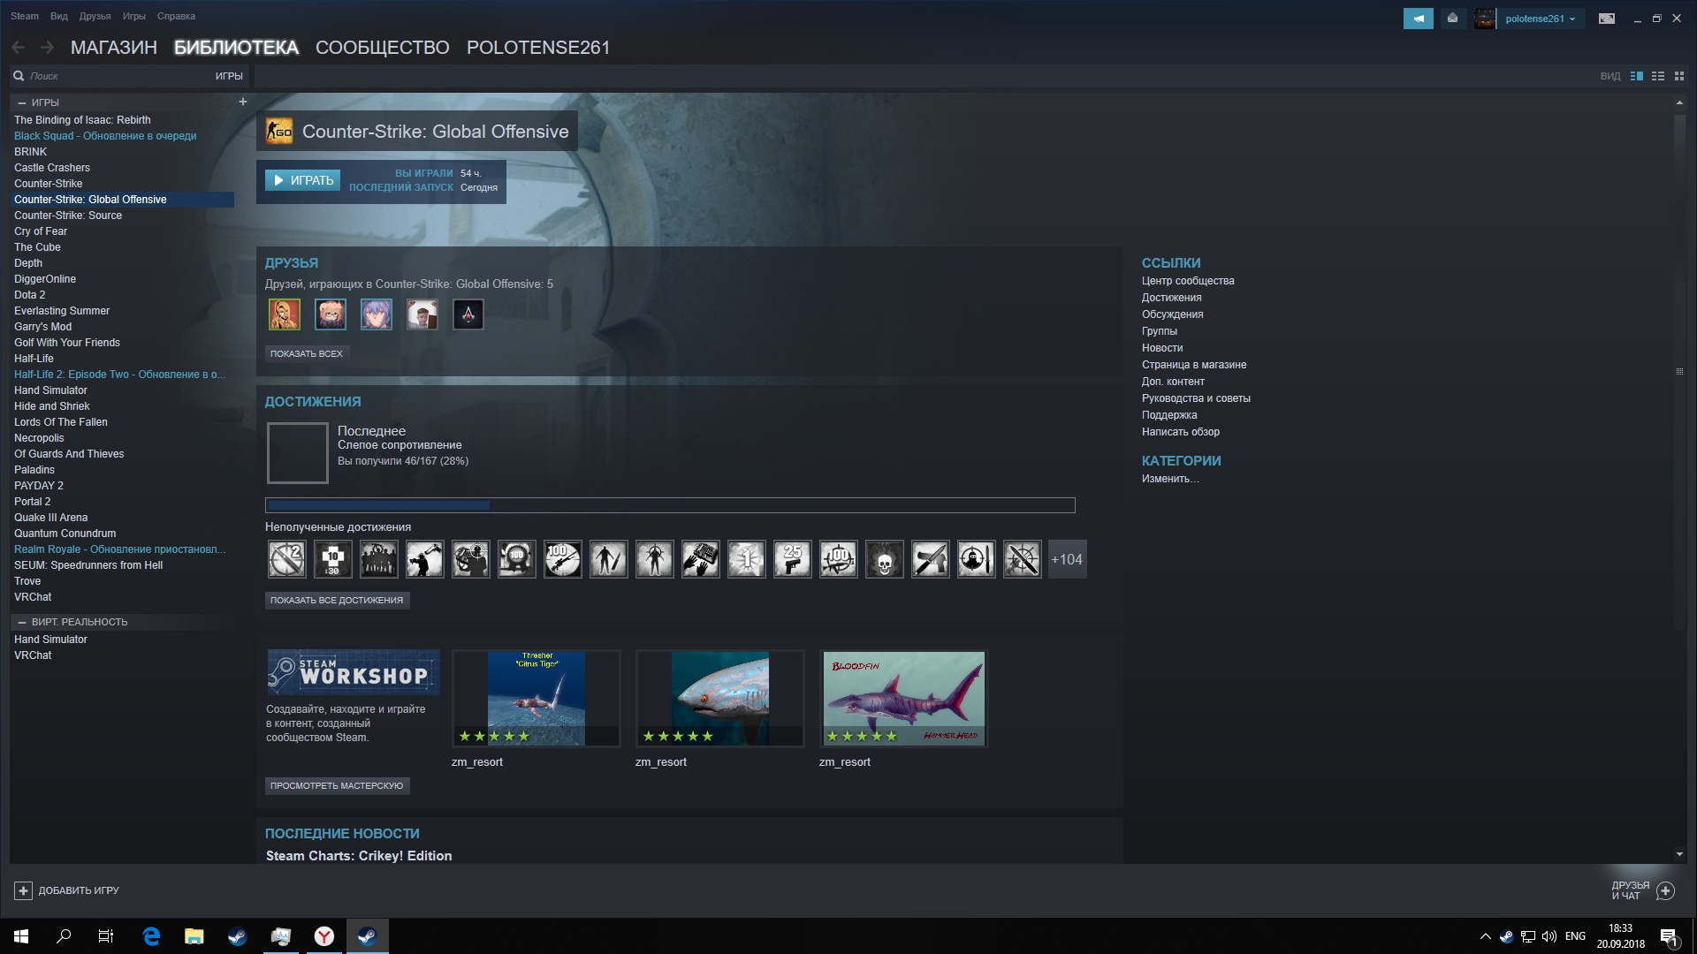Enter Big Picture mode icon
Image resolution: width=1697 pixels, height=954 pixels.
point(1607,19)
